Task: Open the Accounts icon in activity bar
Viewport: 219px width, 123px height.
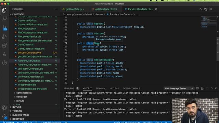Action: (x=4, y=108)
